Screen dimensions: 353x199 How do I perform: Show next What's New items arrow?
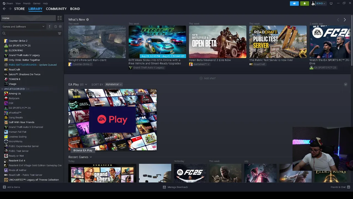click(x=345, y=20)
